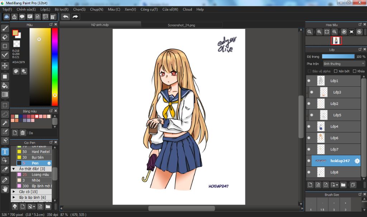Open the Tệp(F) menu
Image resolution: width=367 pixels, height=217 pixels.
point(7,9)
